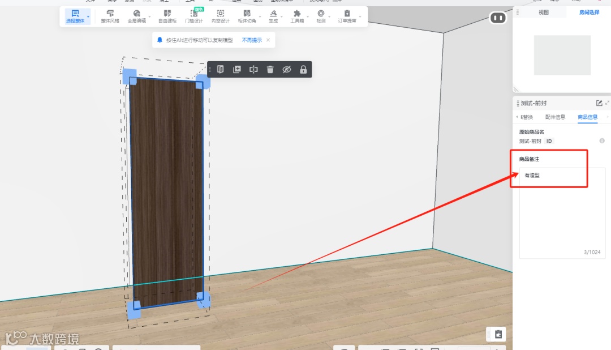Viewport: 611px width, 350px height.
Task: Toggle the lock on selected panel
Action: click(303, 70)
